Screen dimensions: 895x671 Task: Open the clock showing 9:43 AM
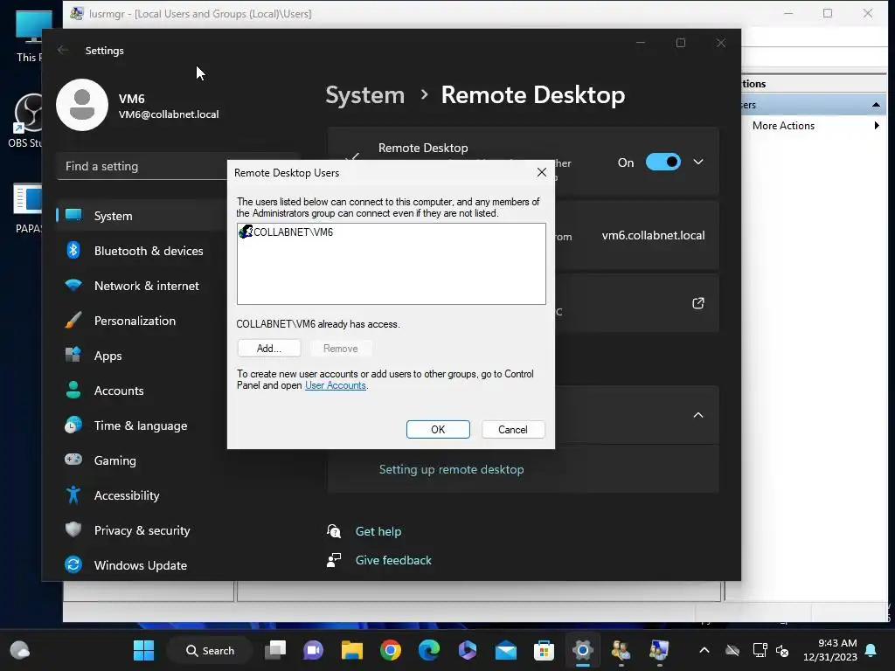[x=830, y=650]
